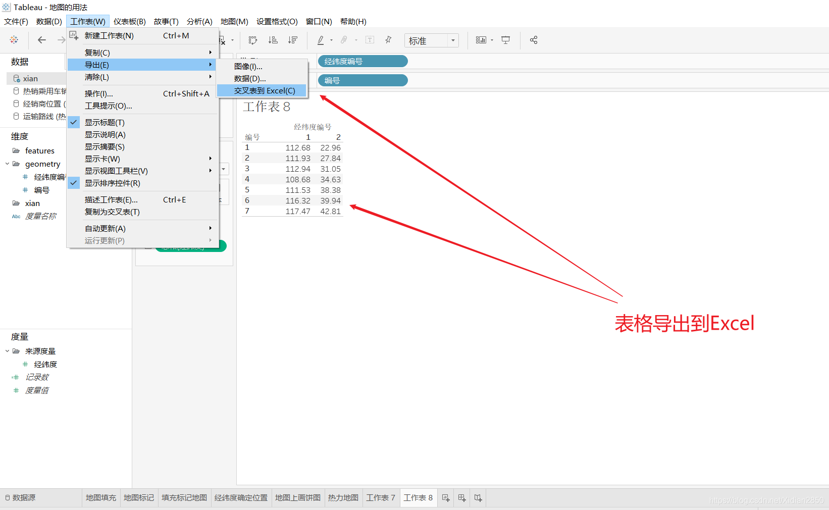The height and width of the screenshot is (510, 829).
Task: Click table cell value 112.68
Action: tap(298, 147)
